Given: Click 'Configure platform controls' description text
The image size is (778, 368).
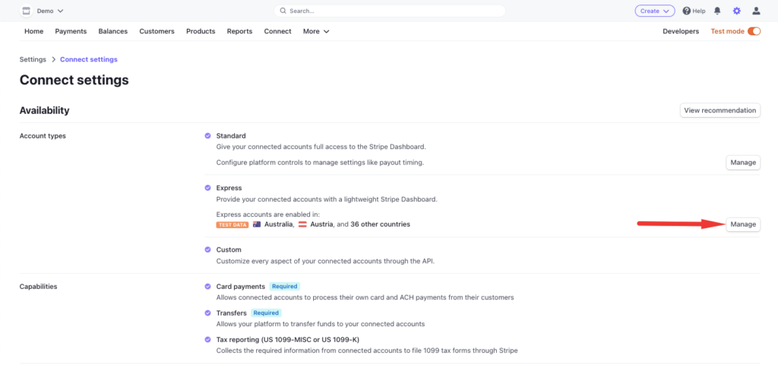Looking at the screenshot, I should [x=321, y=163].
